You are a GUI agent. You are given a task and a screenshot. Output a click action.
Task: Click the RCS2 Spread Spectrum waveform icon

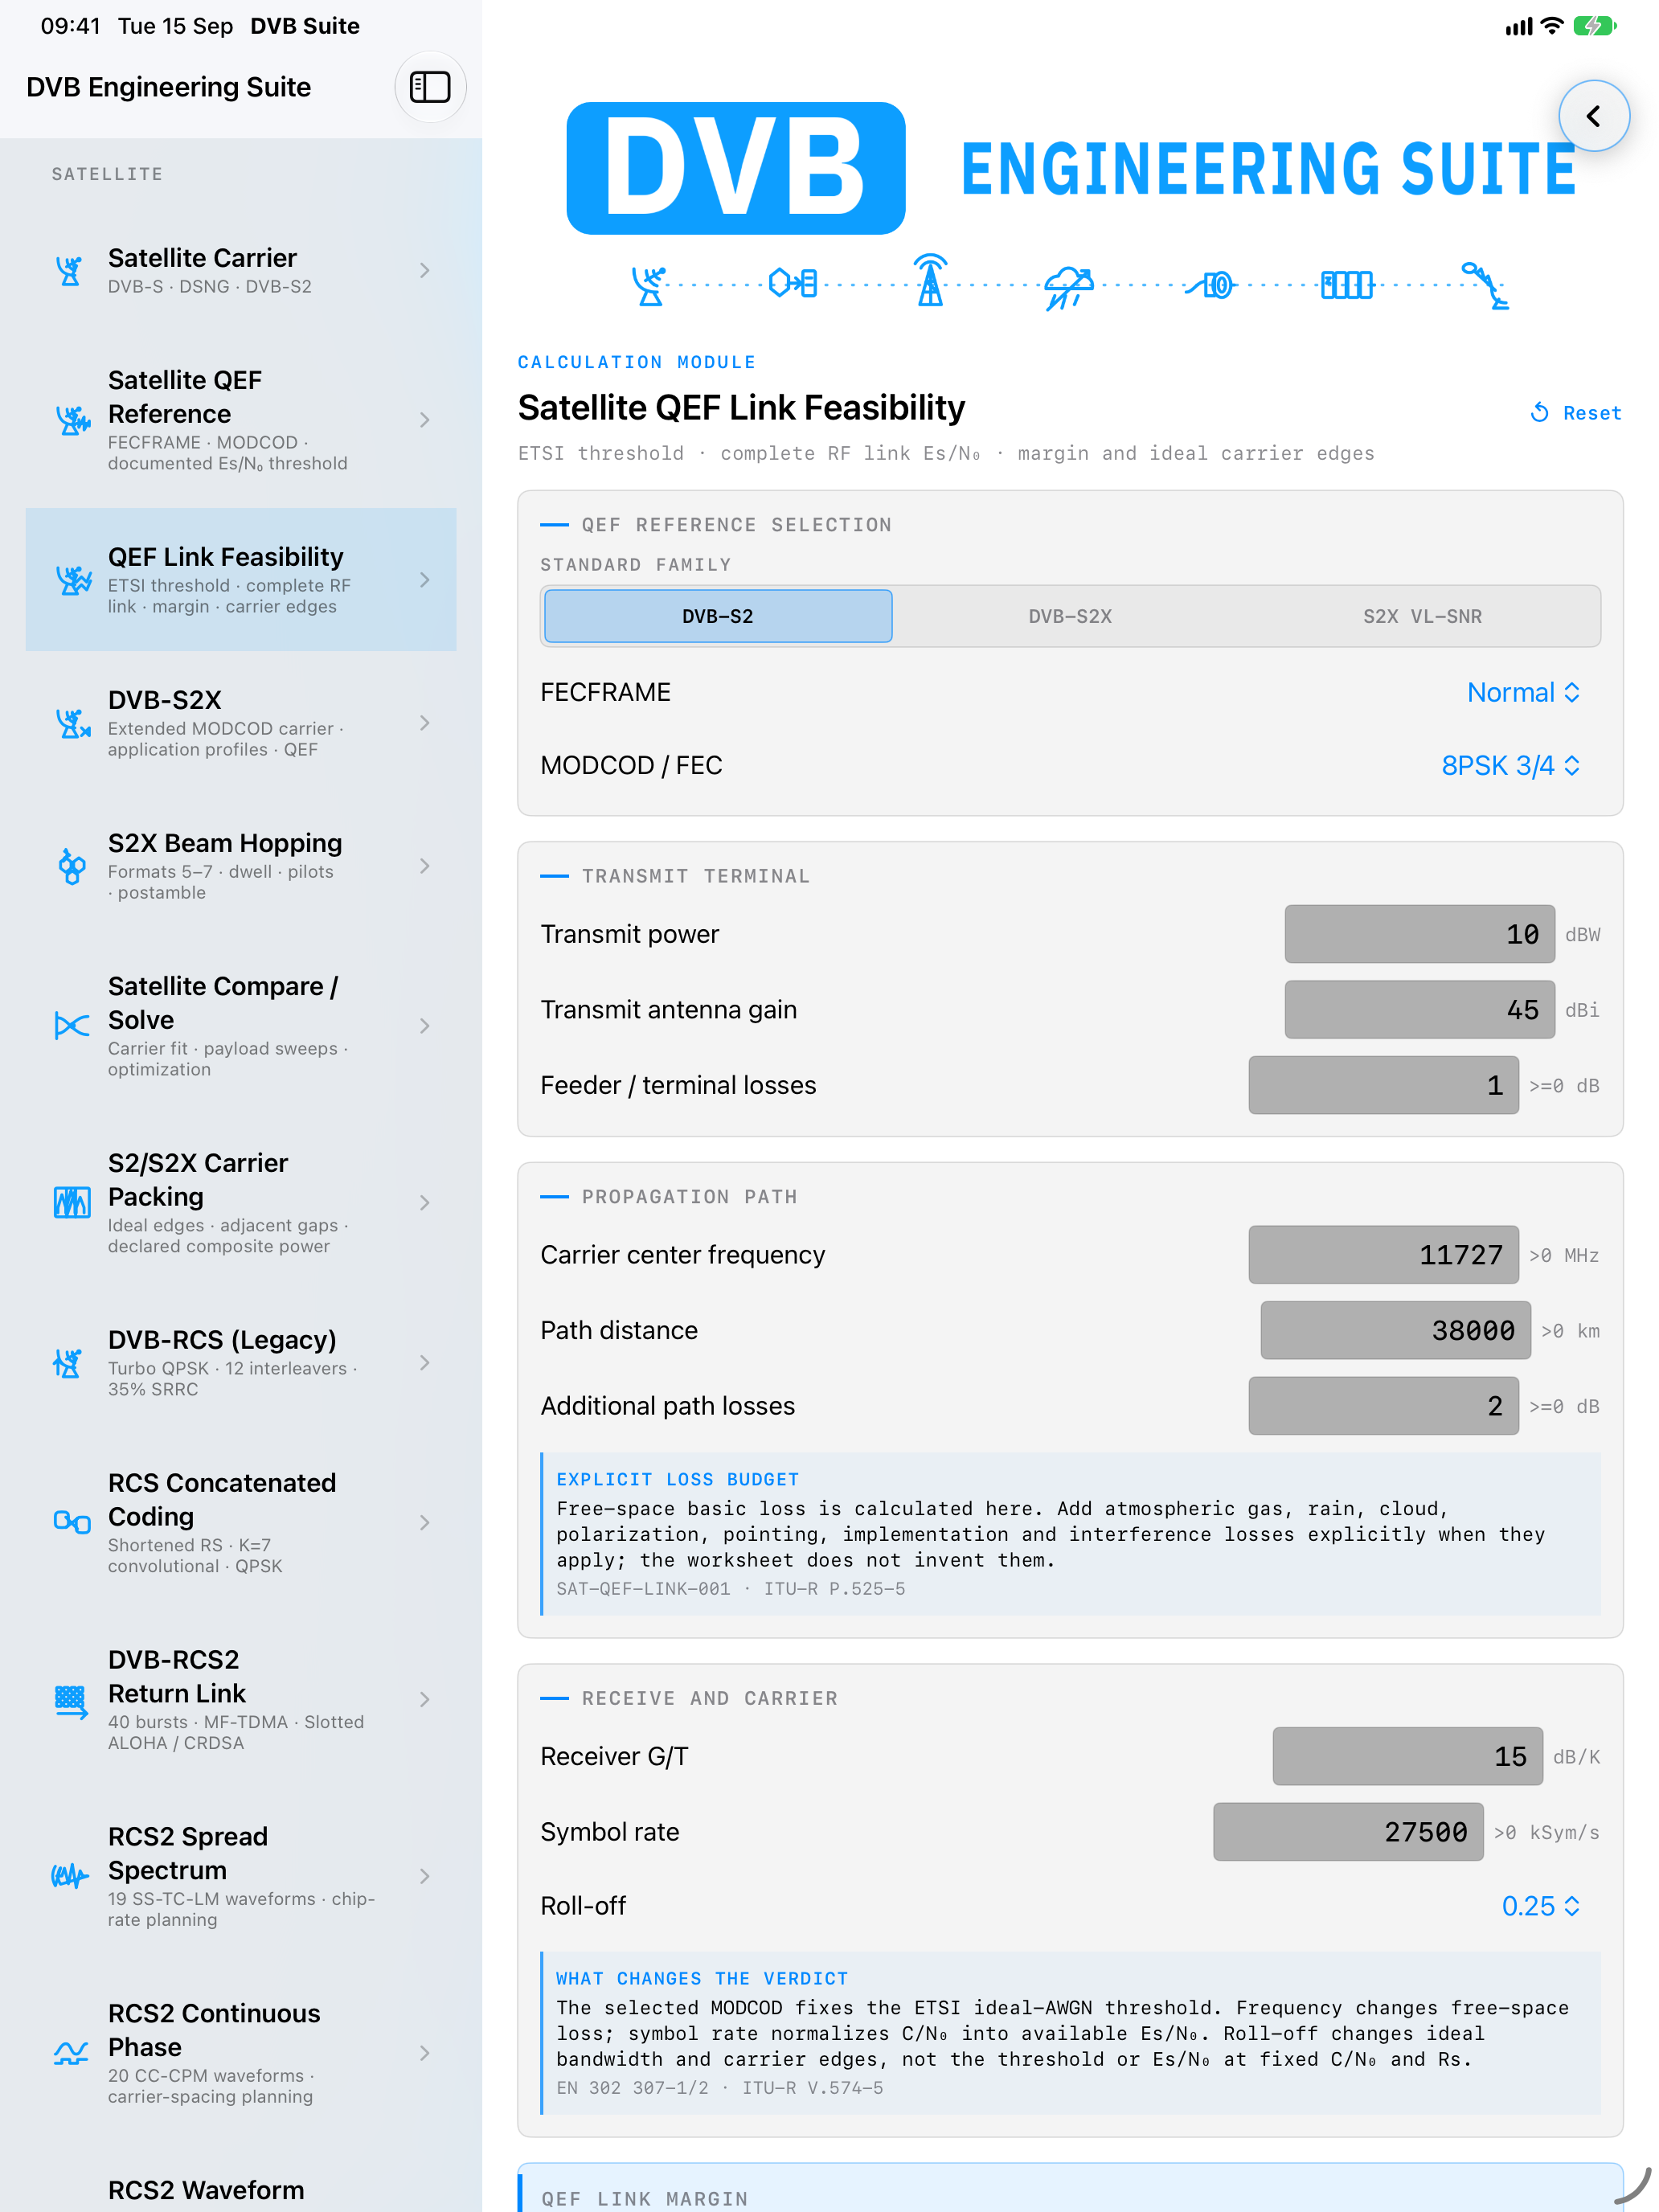point(71,1876)
